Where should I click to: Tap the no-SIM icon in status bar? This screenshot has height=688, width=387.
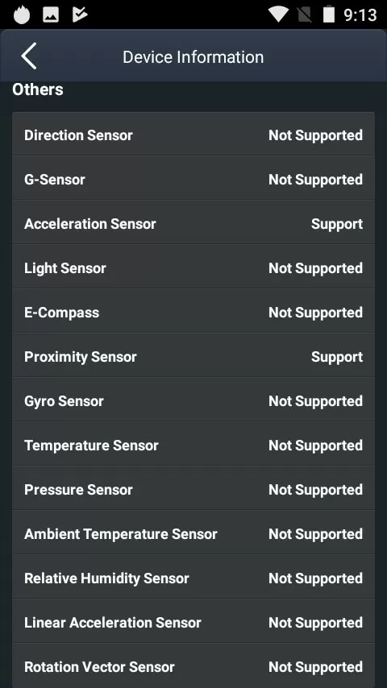click(x=304, y=15)
